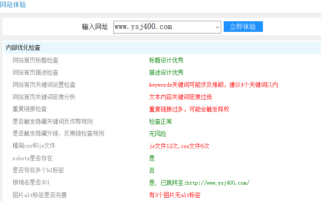Select the 网站首页关键词设置检查 label

(44, 85)
